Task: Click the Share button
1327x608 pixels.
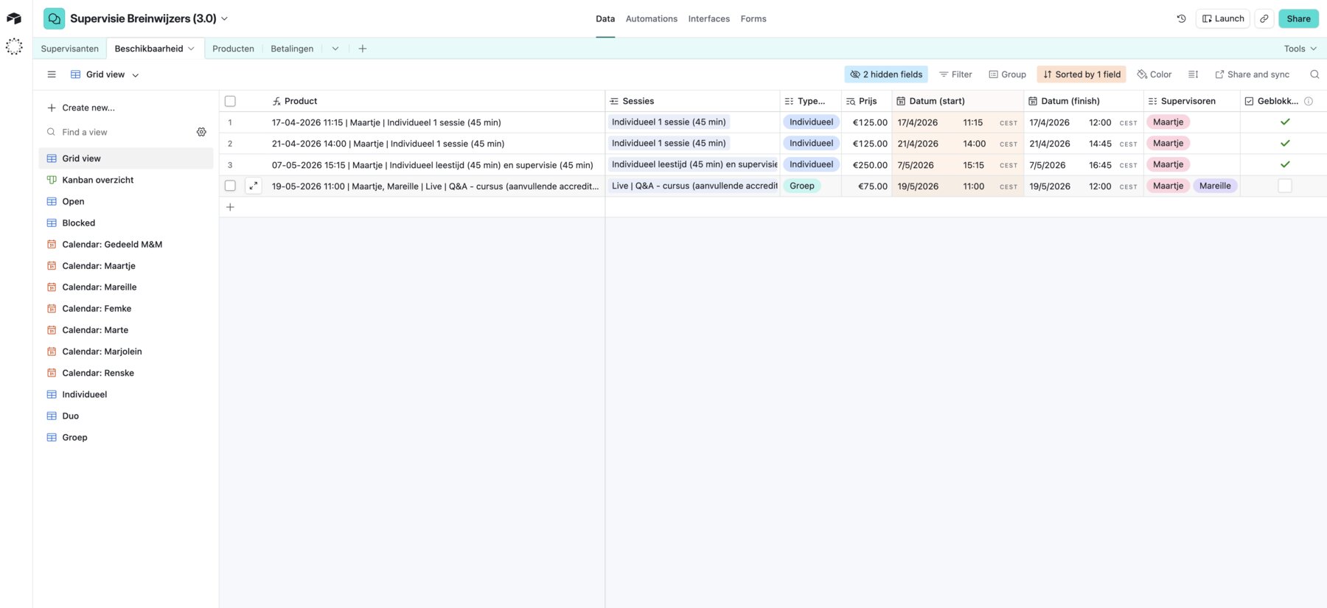Action: pos(1298,18)
